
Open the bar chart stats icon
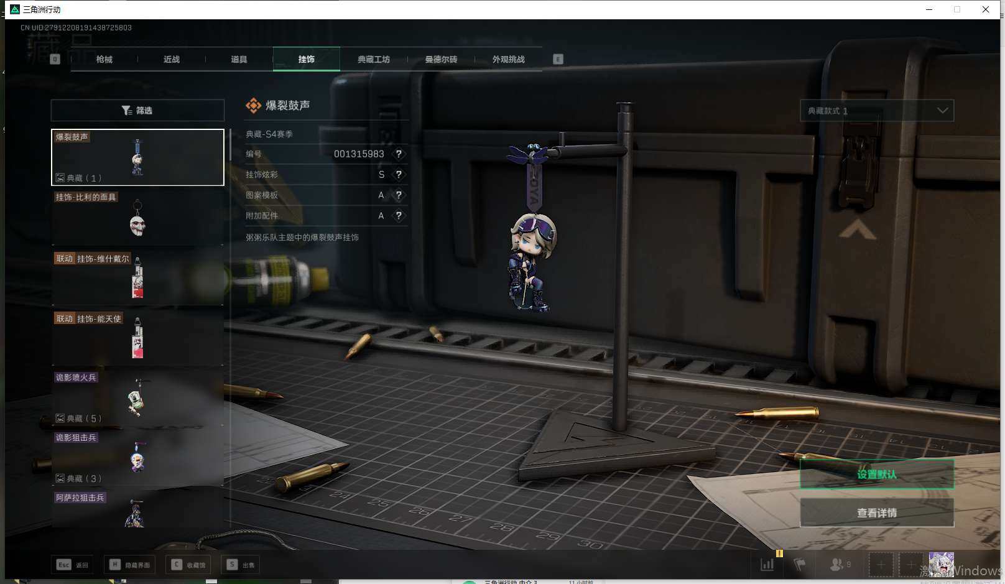767,565
